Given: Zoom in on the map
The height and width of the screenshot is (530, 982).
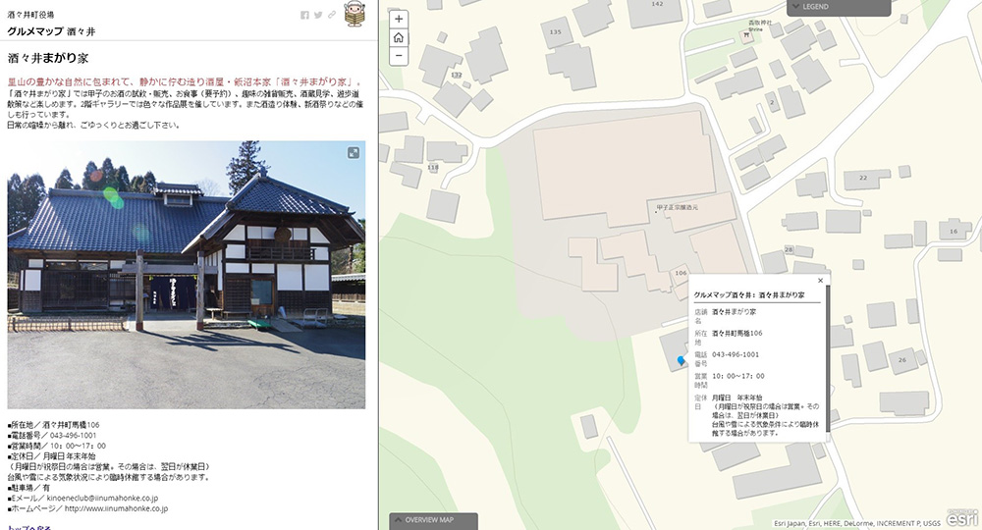Looking at the screenshot, I should coord(399,19).
